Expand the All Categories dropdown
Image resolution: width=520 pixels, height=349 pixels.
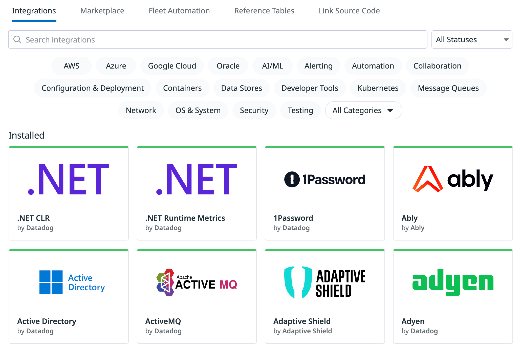pos(363,110)
